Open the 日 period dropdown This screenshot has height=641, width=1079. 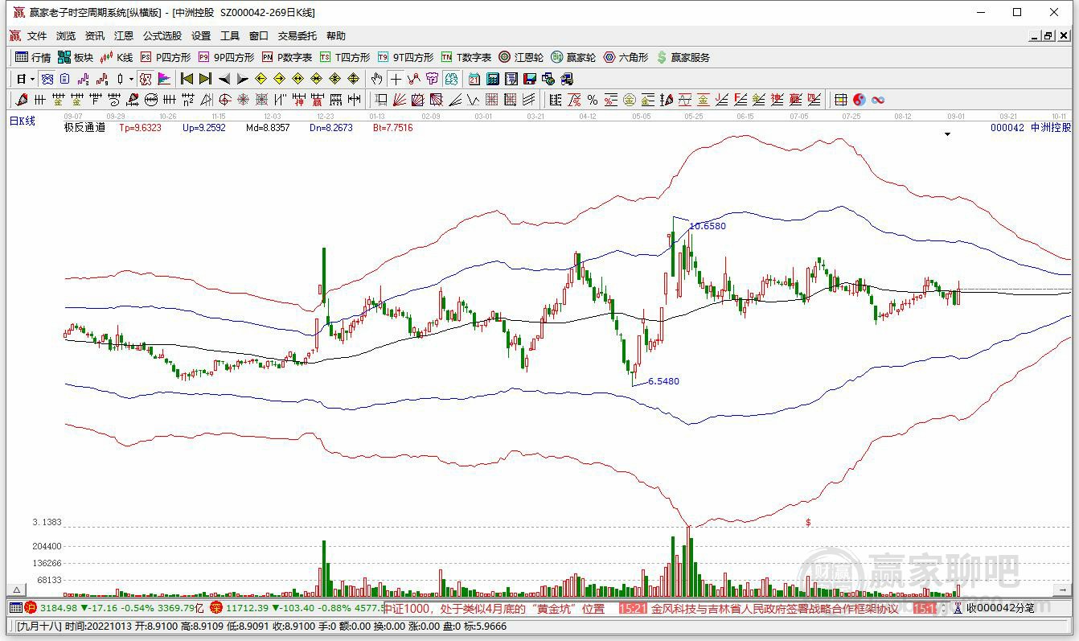(26, 79)
